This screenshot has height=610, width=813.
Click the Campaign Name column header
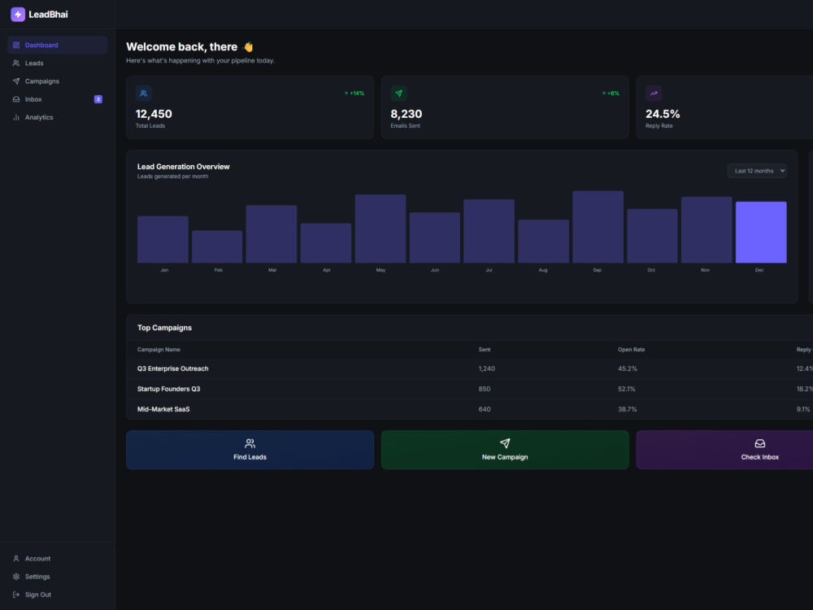(x=159, y=350)
